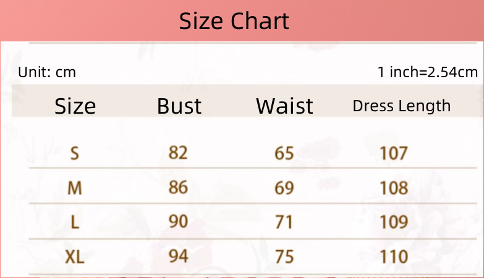Select the Size column header

coord(75,106)
